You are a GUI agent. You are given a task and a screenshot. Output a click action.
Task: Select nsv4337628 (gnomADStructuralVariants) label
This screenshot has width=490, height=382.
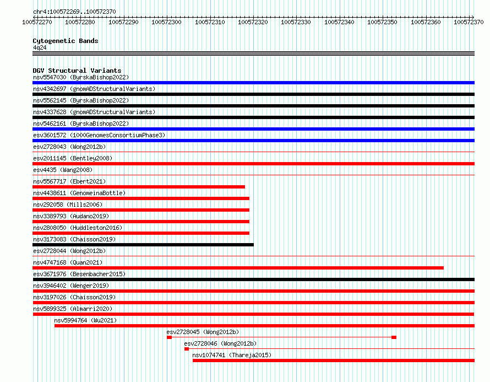pyautogui.click(x=94, y=112)
